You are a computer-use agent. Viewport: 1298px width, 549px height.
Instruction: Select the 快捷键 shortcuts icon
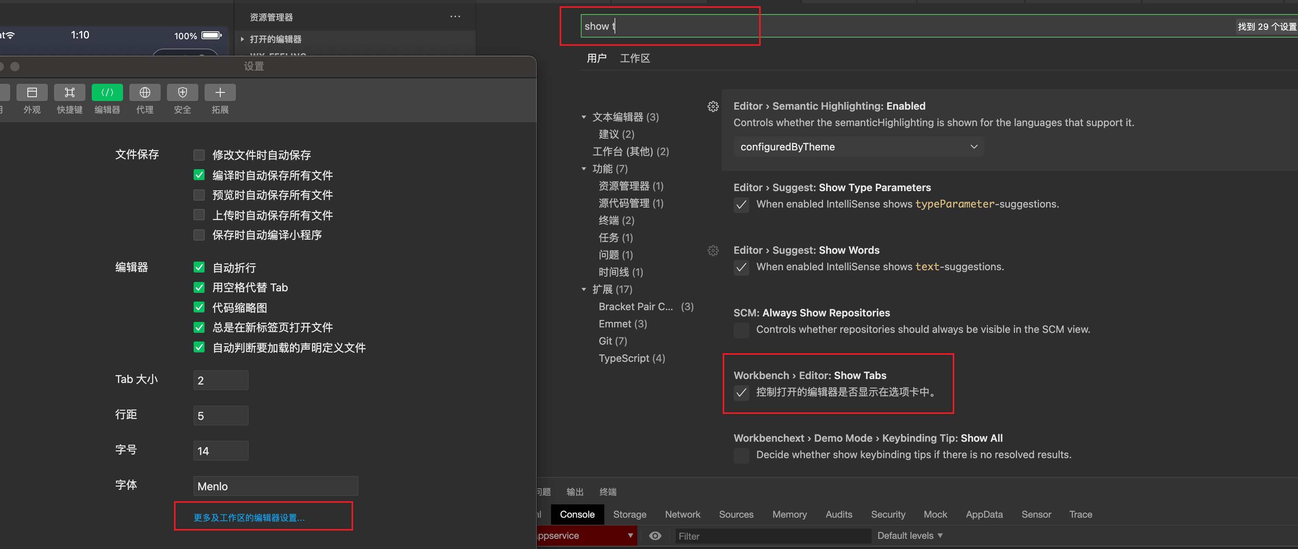click(69, 92)
